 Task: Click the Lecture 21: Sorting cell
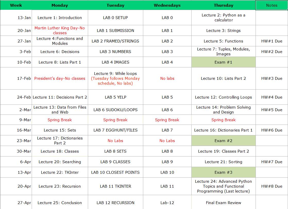tap(224, 162)
